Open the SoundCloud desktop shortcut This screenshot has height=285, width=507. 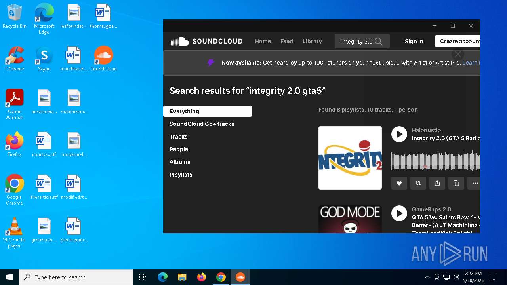click(104, 59)
